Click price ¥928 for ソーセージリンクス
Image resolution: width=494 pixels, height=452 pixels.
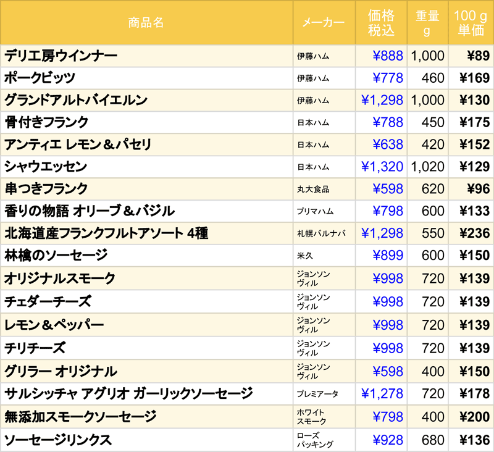pyautogui.click(x=388, y=440)
